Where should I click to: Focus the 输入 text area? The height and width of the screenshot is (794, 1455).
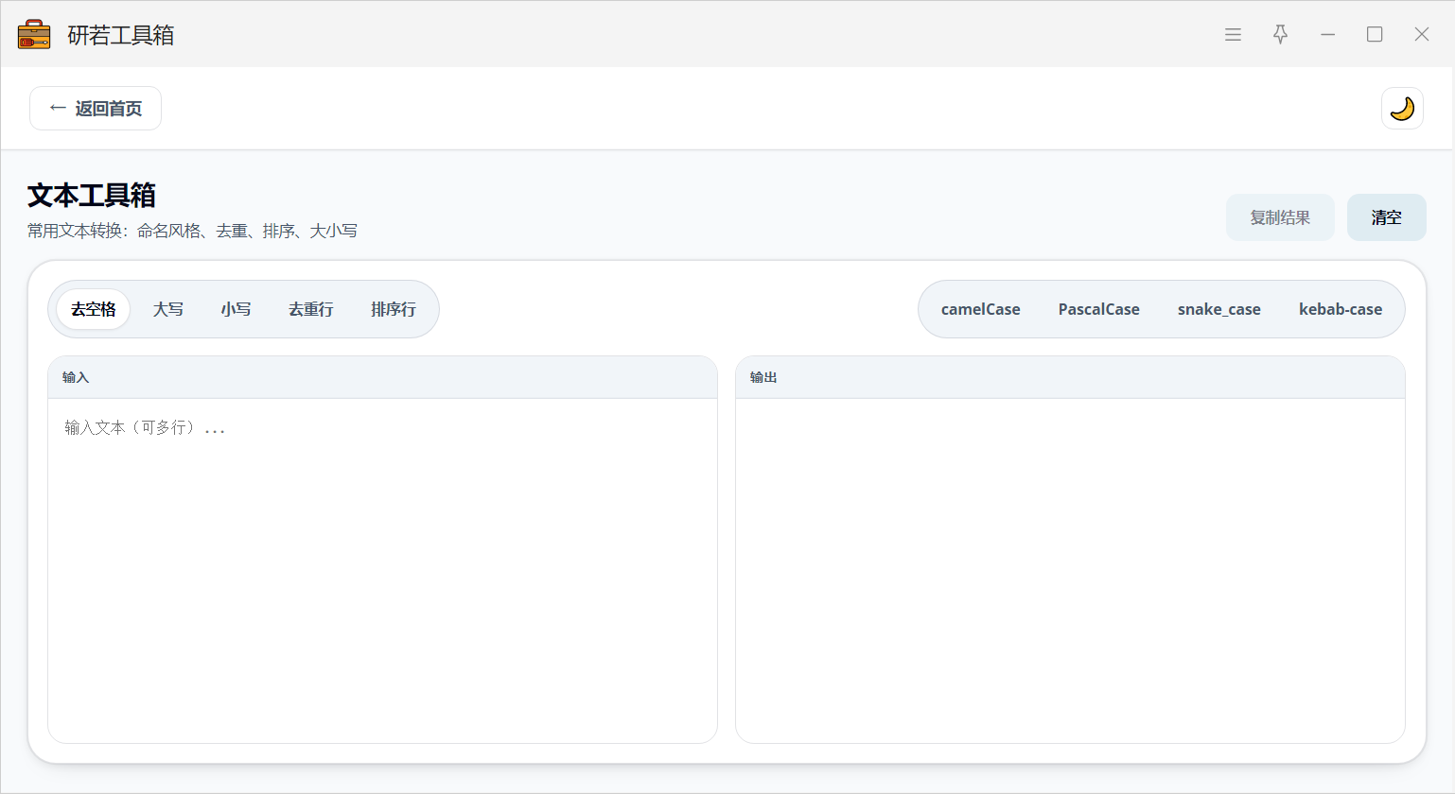[382, 567]
